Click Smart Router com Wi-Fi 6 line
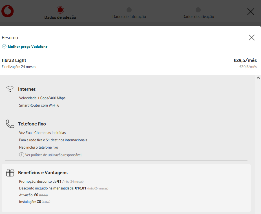The height and width of the screenshot is (214, 261). (39, 105)
